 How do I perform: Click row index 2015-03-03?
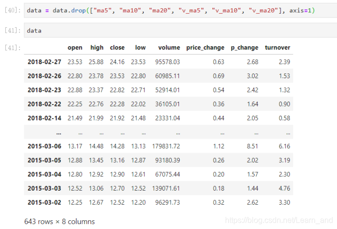(44, 189)
